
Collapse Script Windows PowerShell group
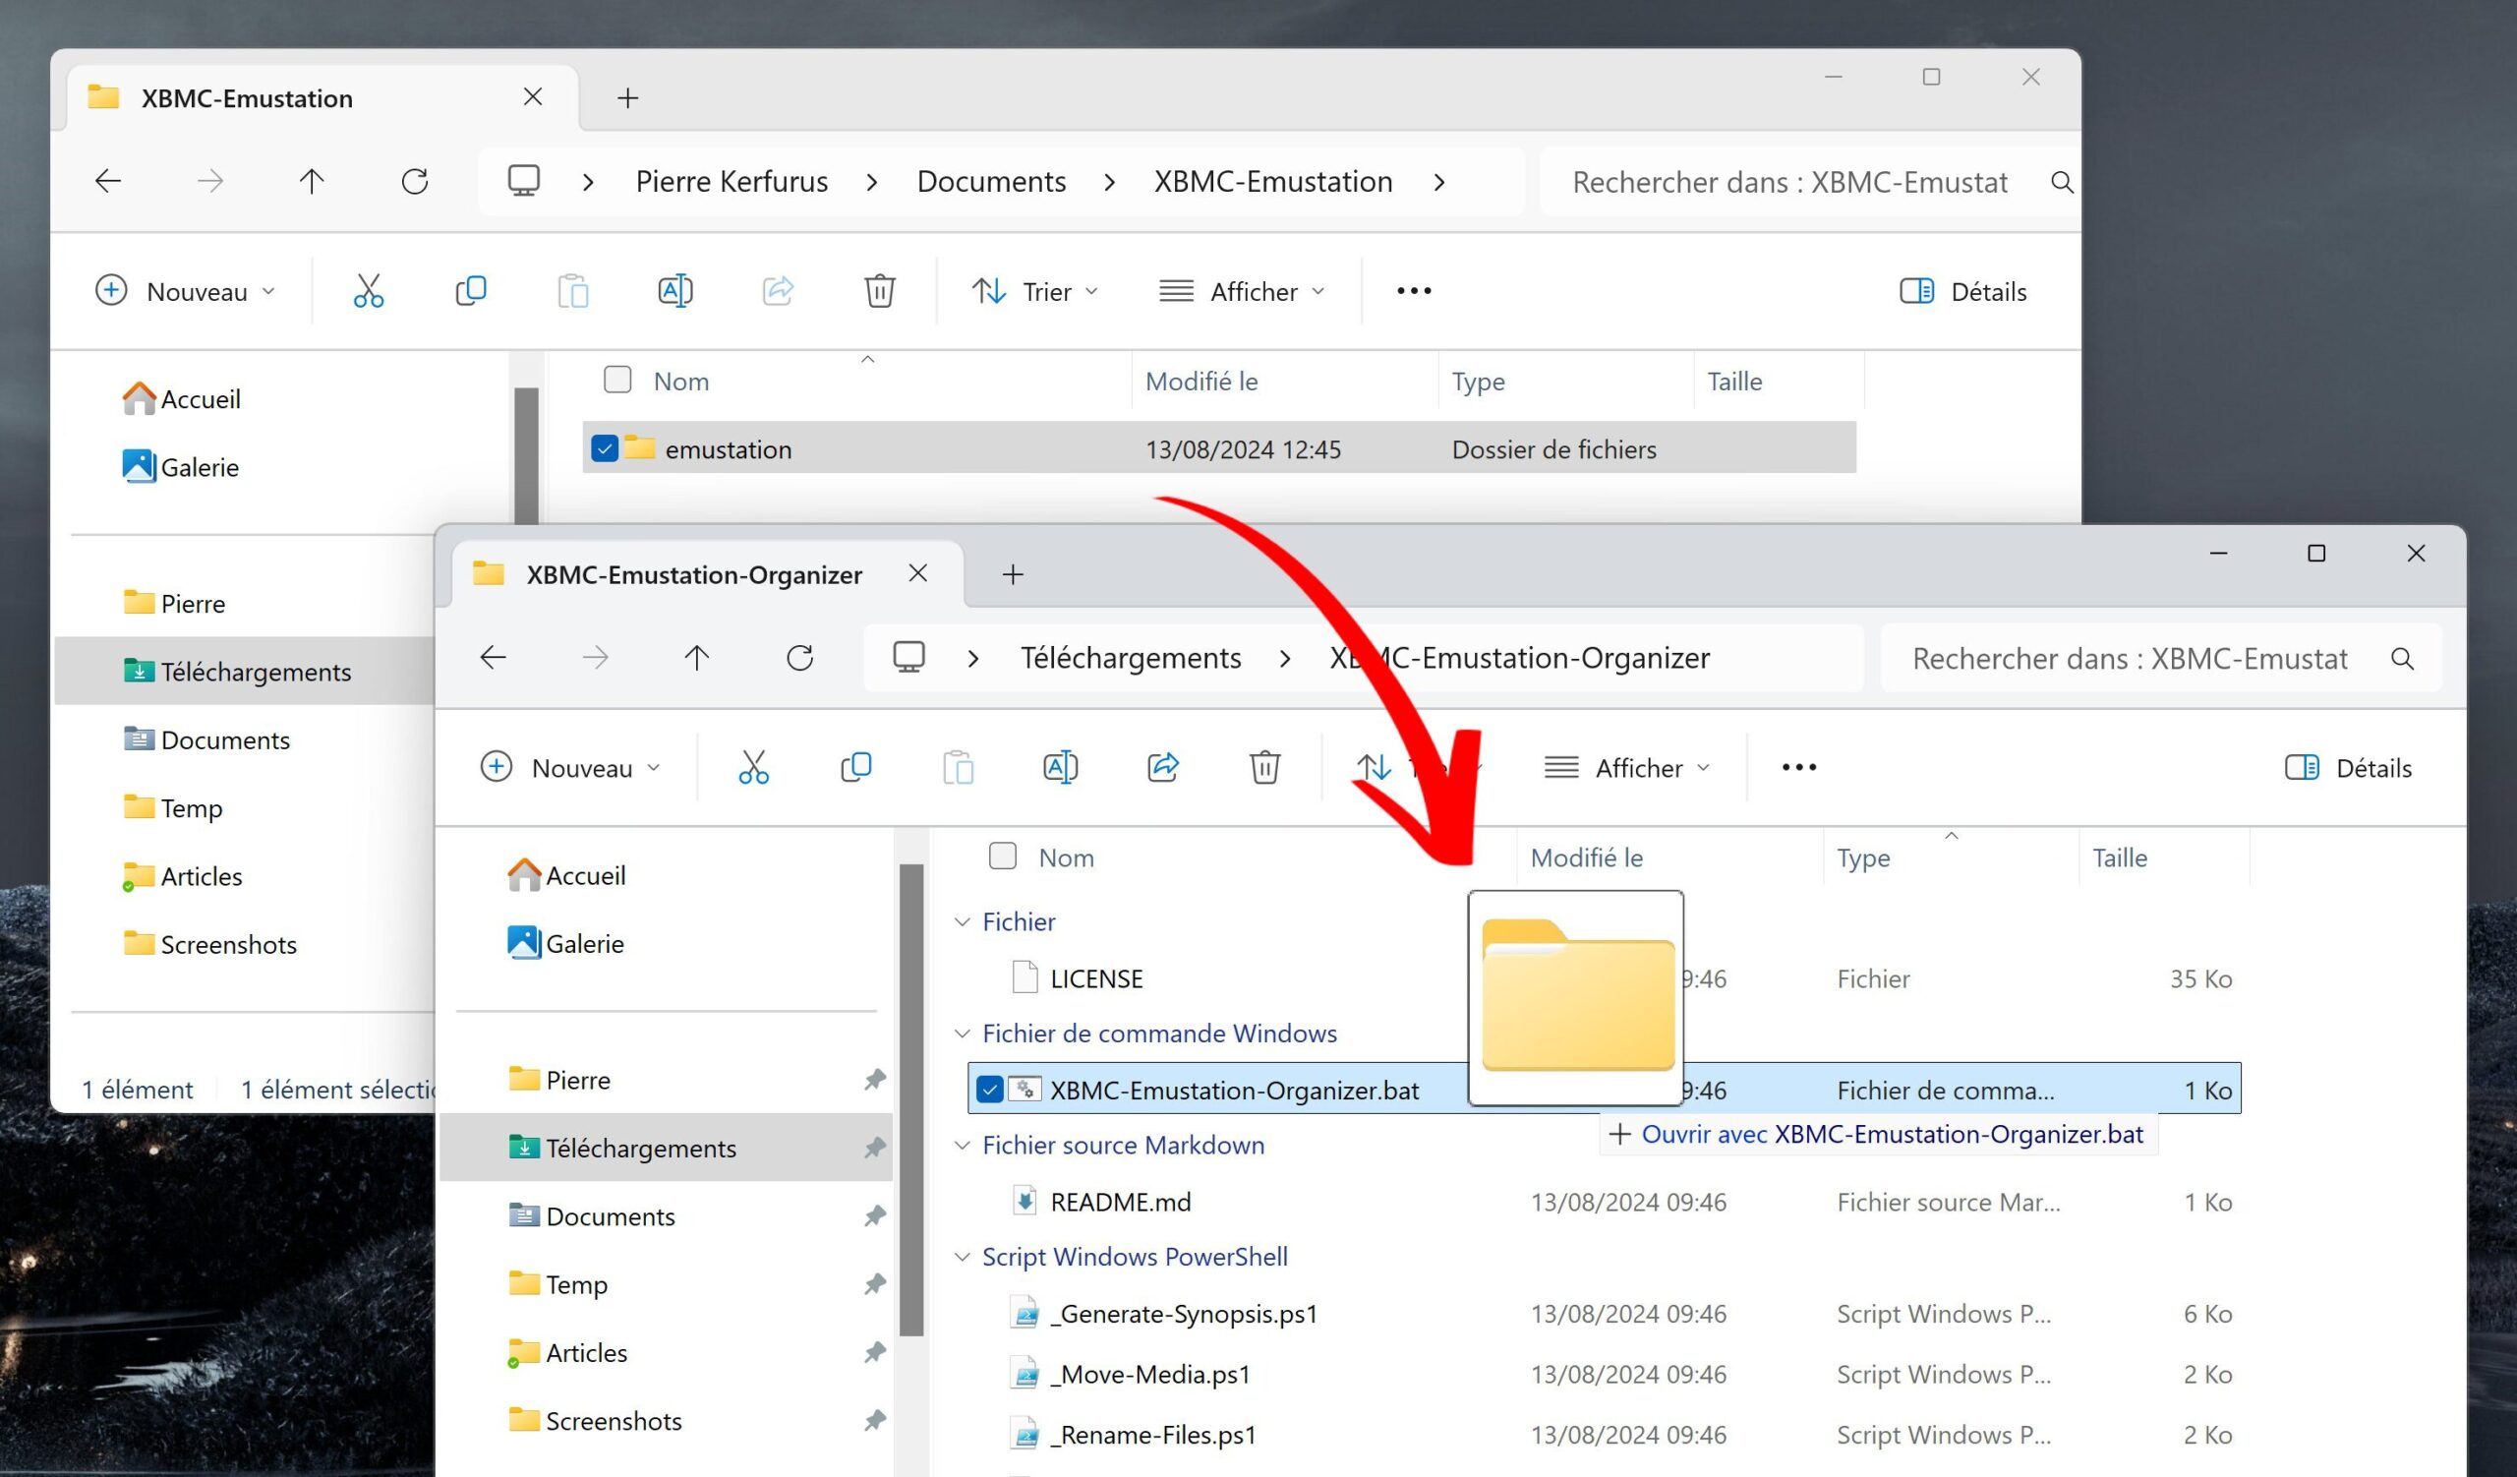pos(962,1257)
